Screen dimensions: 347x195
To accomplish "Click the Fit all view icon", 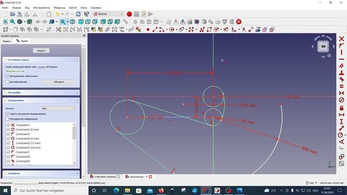I will click(5, 22).
